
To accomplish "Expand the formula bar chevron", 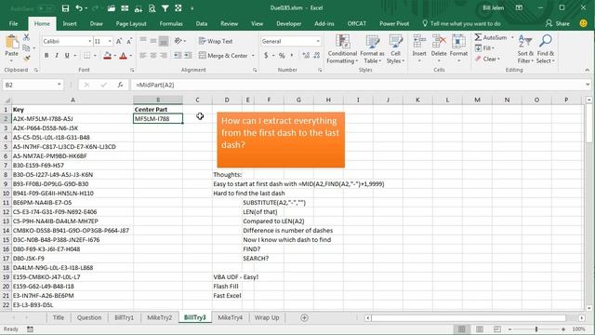I will click(588, 85).
